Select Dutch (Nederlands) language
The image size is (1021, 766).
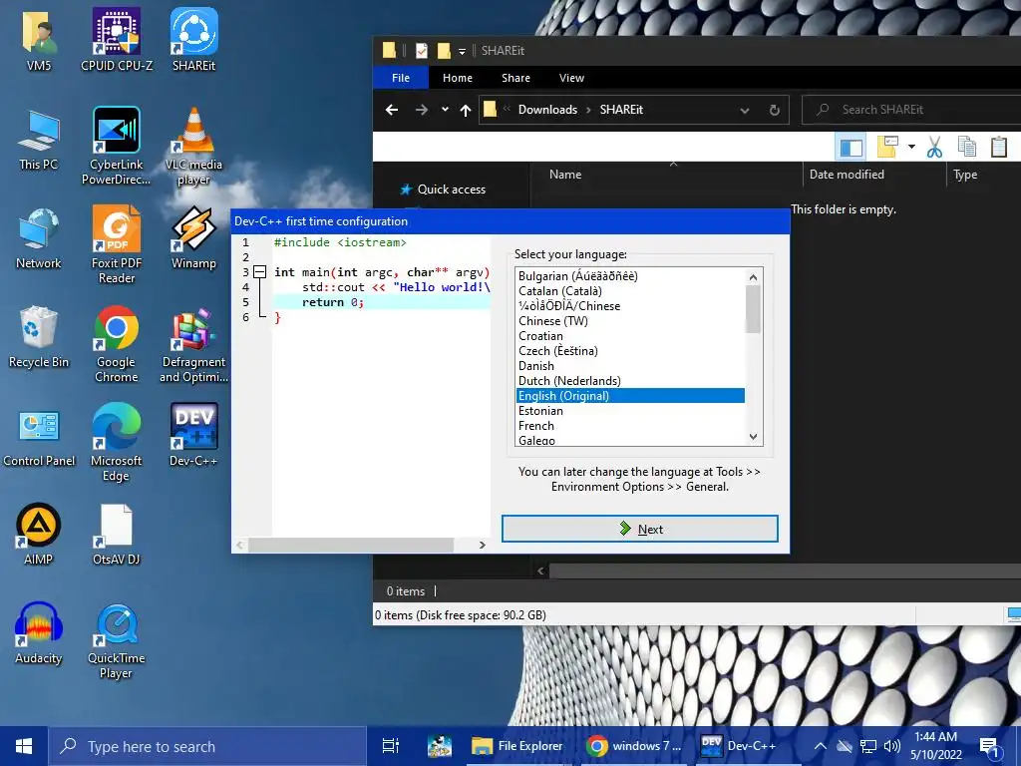click(630, 381)
